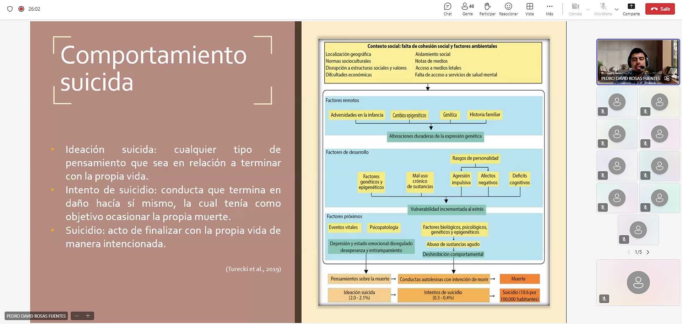Turn on the Cámara

[x=575, y=9]
